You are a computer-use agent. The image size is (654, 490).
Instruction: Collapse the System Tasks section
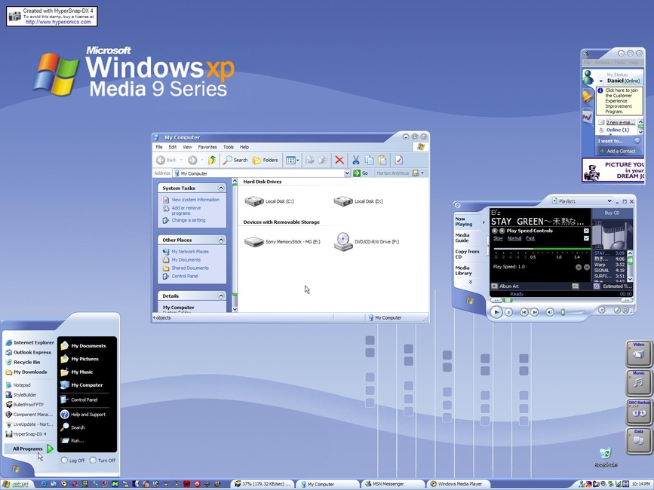221,188
